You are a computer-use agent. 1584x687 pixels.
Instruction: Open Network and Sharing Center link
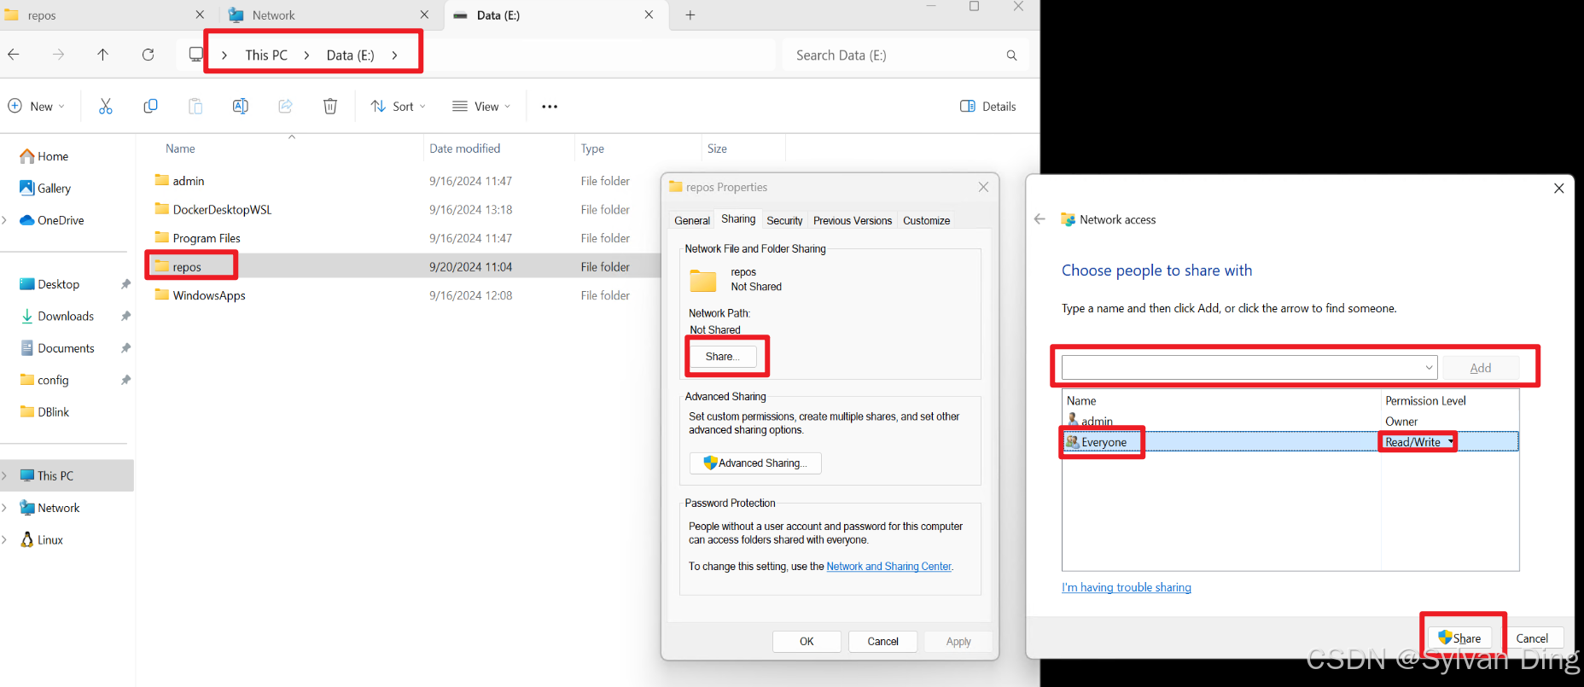click(888, 567)
